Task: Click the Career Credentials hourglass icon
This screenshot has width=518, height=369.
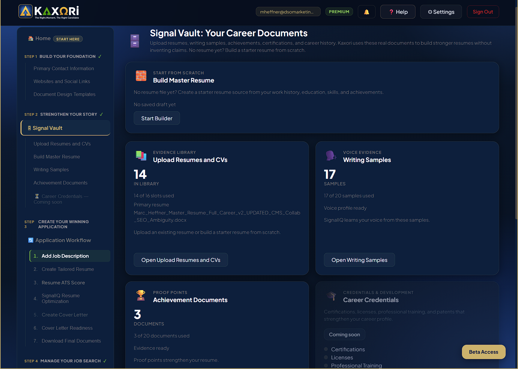Action: pyautogui.click(x=37, y=196)
